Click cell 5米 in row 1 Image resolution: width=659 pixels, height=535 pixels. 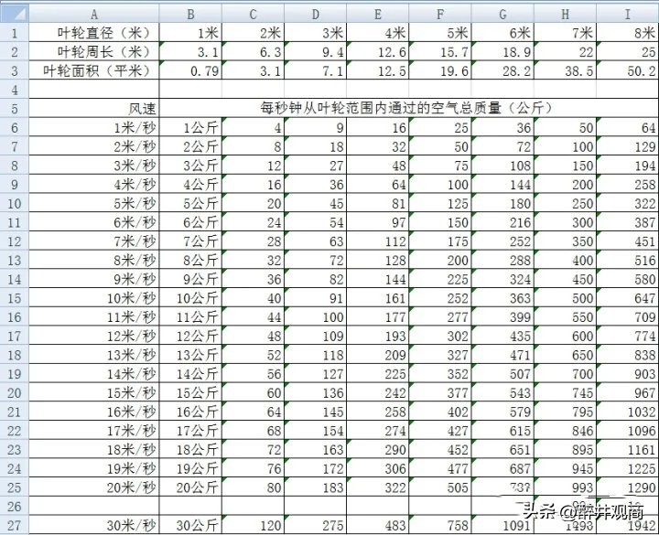[440, 33]
